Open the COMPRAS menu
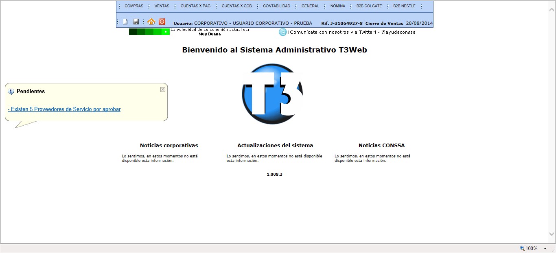Viewport: 556px width, 253px height. 134,6
